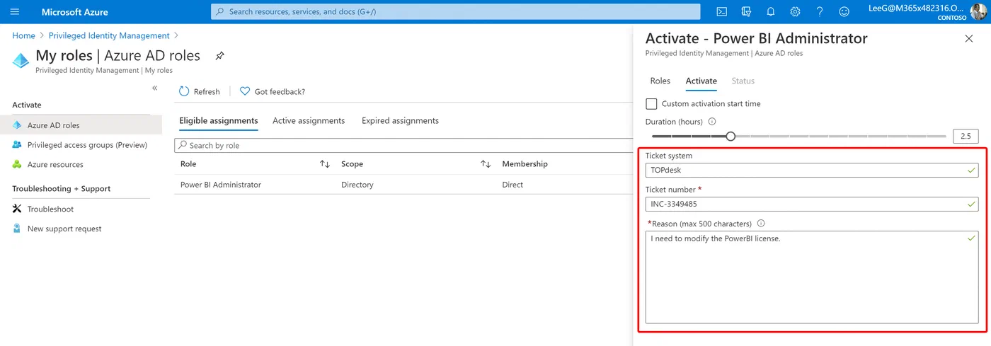The height and width of the screenshot is (346, 991).
Task: Click the Microsoft Azure brand title
Action: click(x=74, y=12)
